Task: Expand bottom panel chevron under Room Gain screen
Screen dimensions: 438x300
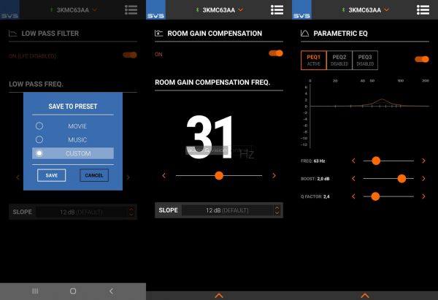Action: tap(218, 296)
